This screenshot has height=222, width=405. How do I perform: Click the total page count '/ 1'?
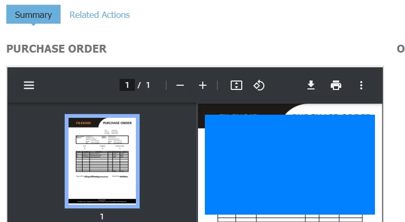coord(144,85)
